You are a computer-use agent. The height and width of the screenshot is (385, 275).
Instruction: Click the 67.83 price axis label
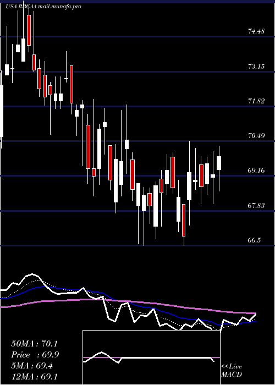point(256,205)
